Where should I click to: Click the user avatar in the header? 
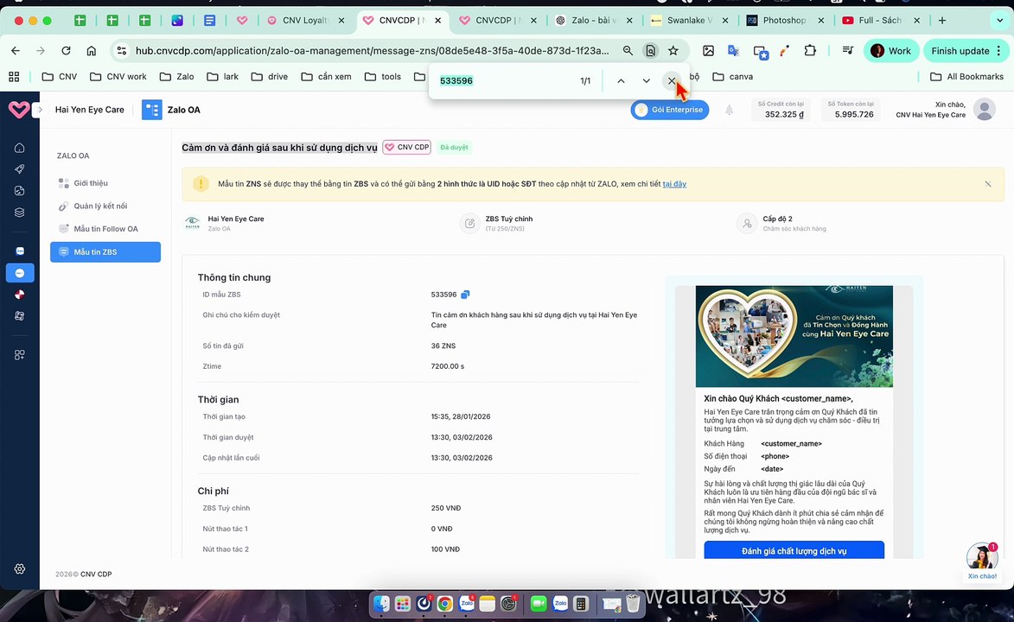tap(985, 109)
